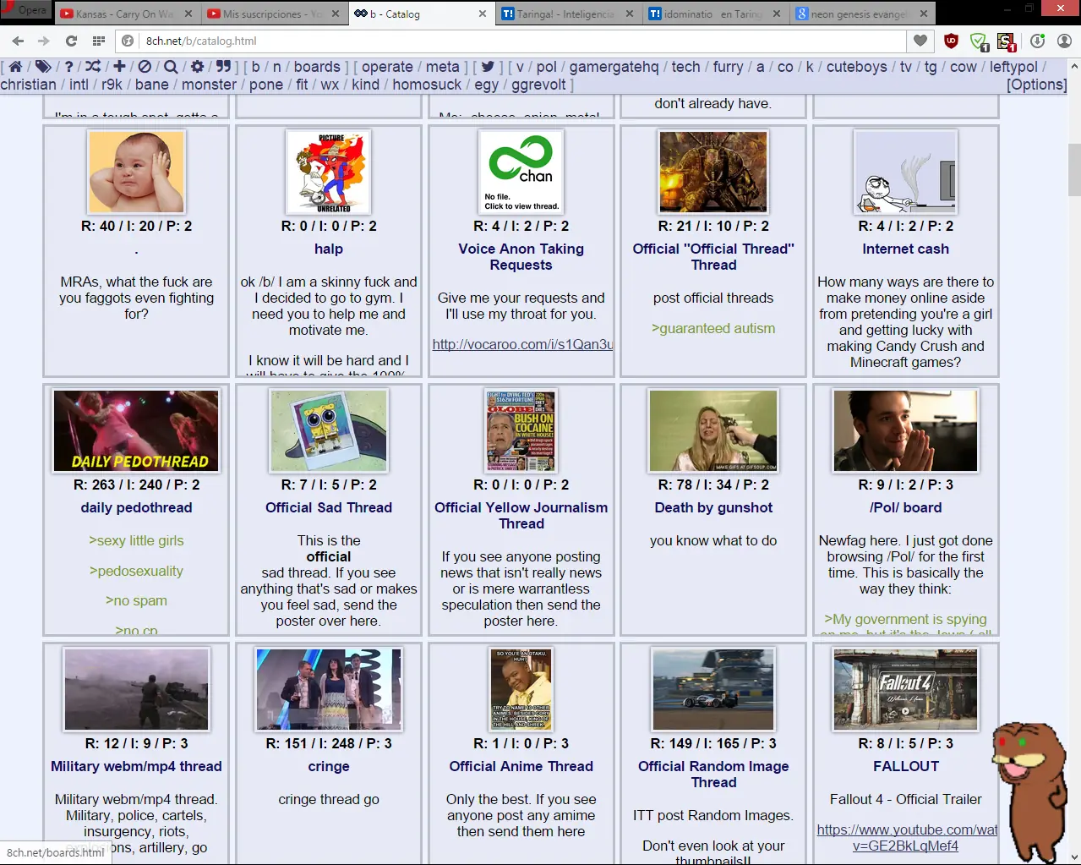Viewport: 1081px width, 865px height.
Task: Close the b - Catalog tab
Action: point(483,14)
